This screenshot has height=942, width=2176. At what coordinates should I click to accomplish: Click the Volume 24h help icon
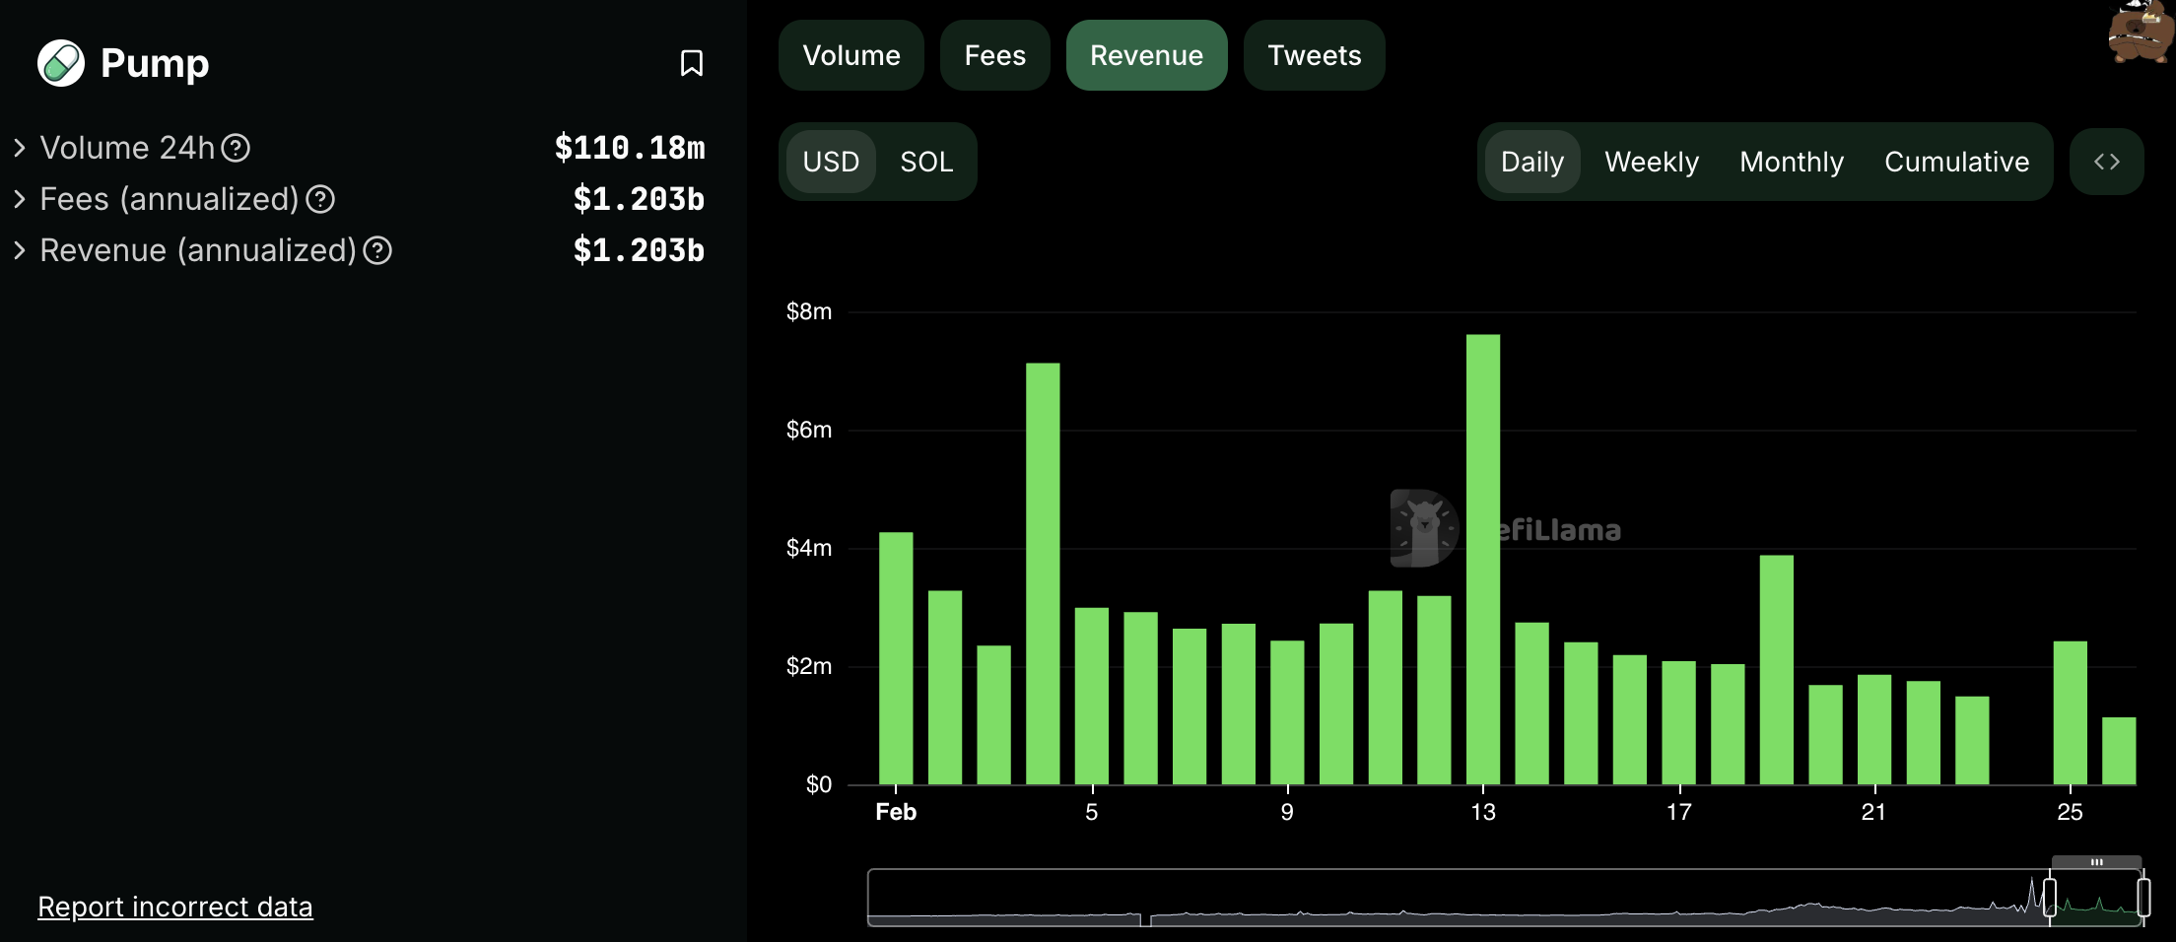click(236, 148)
